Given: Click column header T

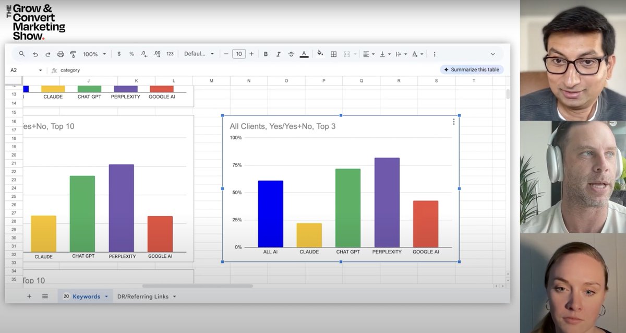Looking at the screenshot, I should point(474,81).
